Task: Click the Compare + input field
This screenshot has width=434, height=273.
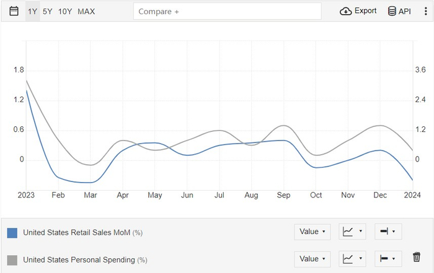Action: point(227,11)
